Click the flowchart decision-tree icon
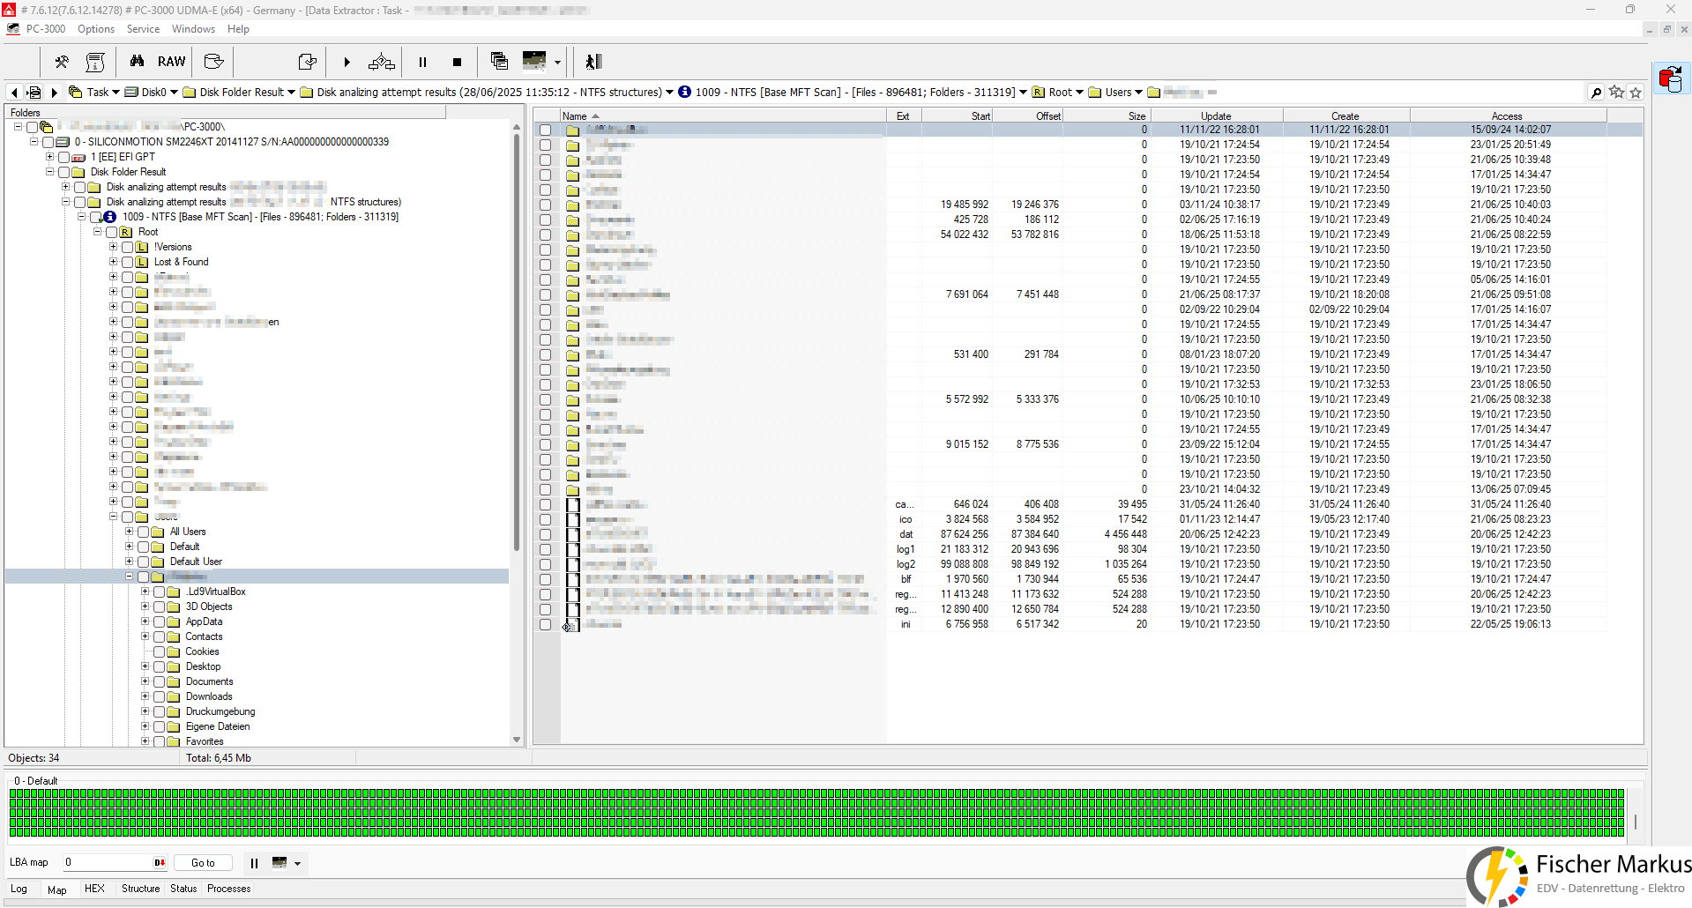Screen dimensions: 1692x908 click(381, 62)
